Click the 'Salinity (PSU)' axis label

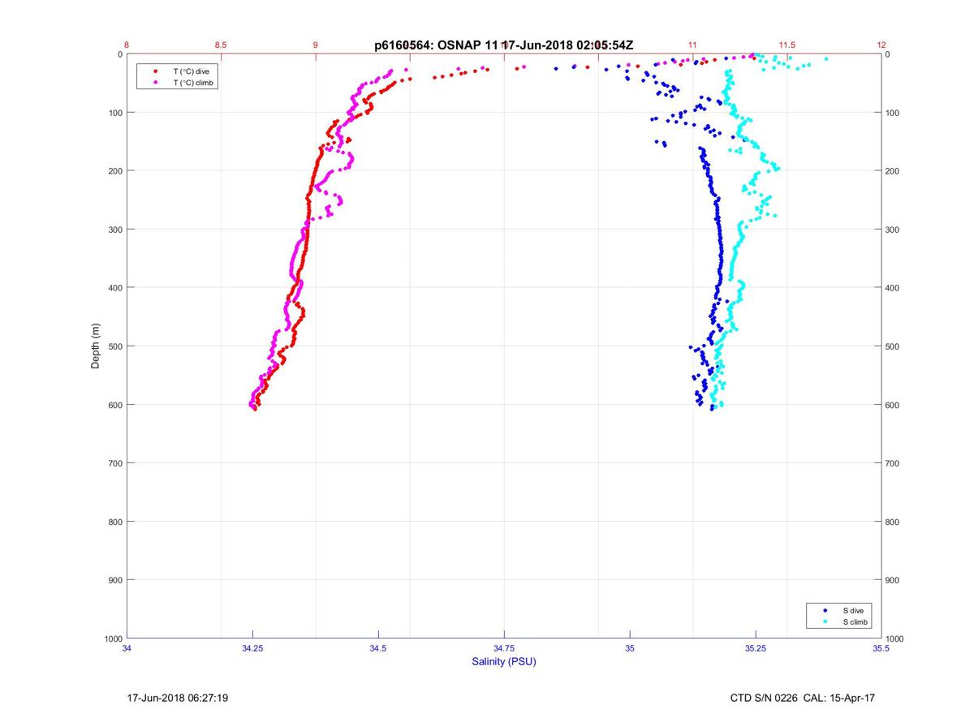tap(504, 661)
